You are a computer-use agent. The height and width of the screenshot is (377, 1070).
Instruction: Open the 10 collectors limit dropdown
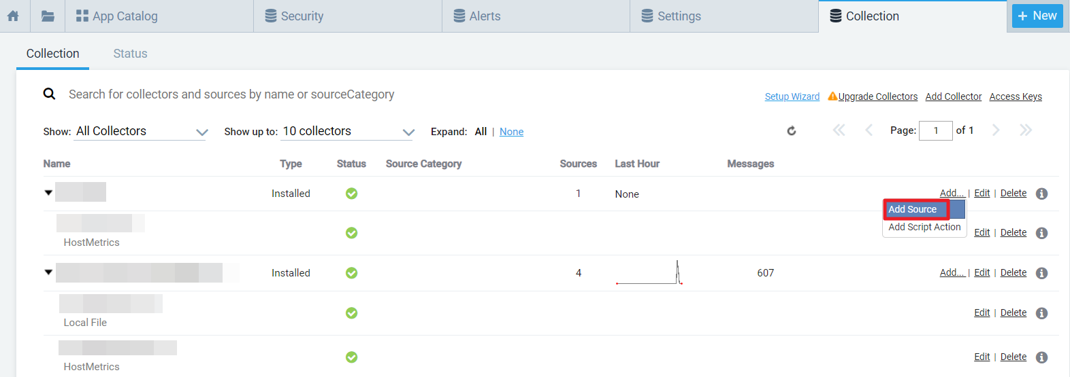(x=348, y=131)
